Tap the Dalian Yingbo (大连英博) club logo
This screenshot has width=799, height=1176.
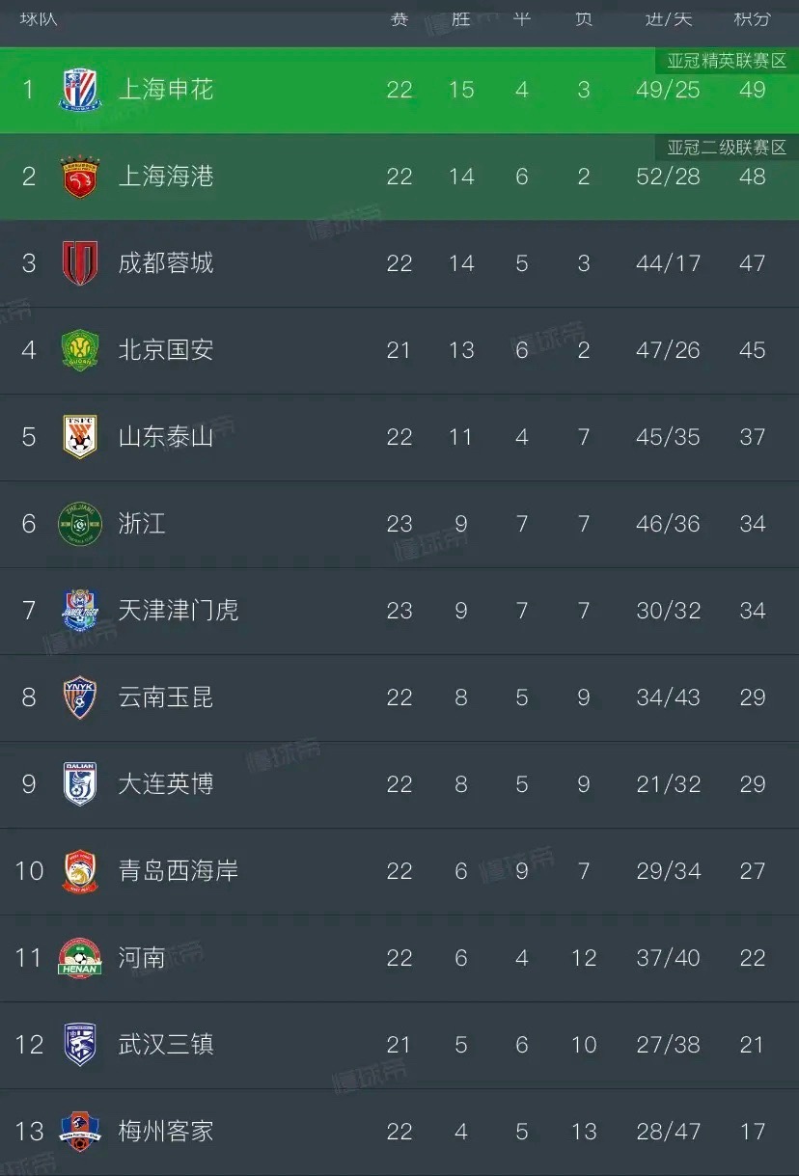coord(80,784)
